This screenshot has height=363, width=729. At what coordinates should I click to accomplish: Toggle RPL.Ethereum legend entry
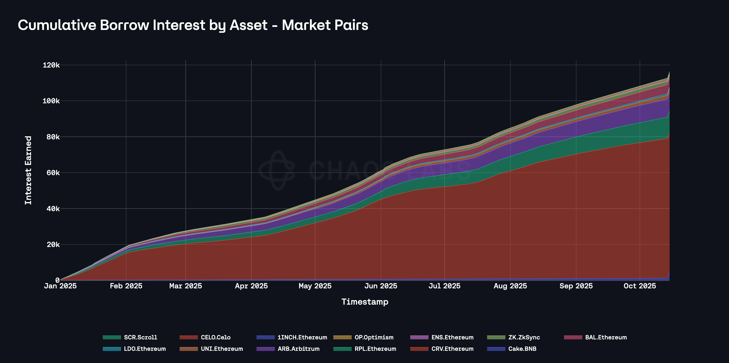point(375,349)
